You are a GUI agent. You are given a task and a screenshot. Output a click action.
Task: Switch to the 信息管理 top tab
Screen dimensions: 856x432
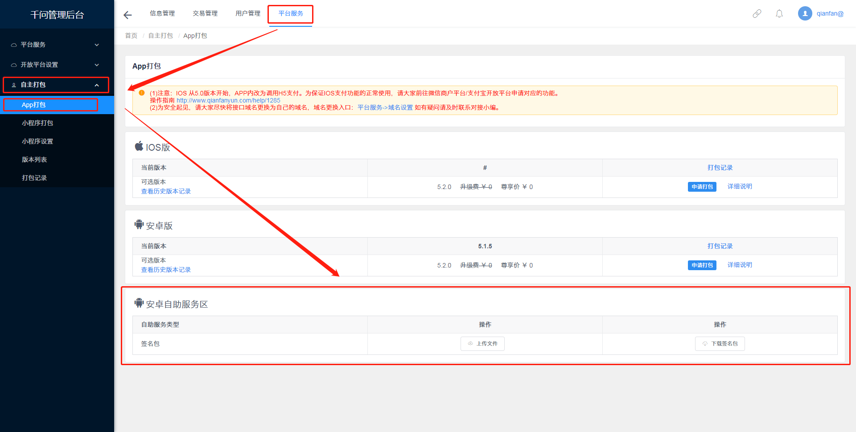coord(162,13)
